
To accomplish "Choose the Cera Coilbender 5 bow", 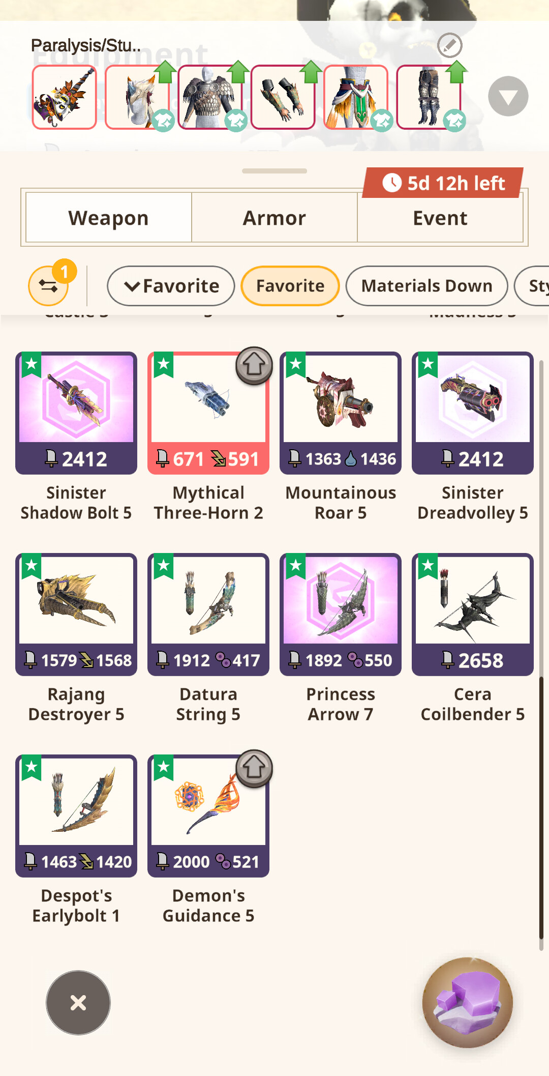I will 473,639.
